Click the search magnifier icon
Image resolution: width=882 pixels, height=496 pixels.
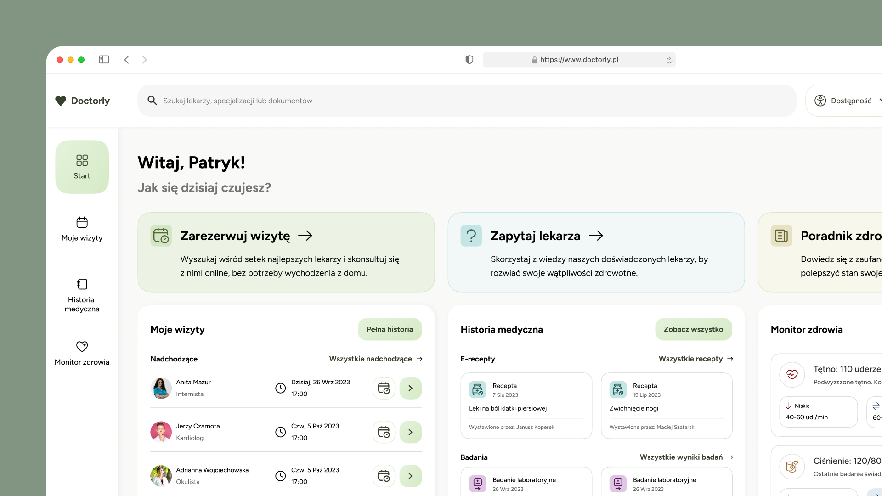coord(152,100)
